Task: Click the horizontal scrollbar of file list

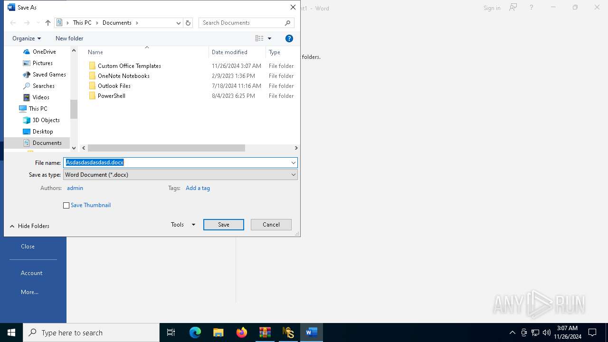Action: click(166, 148)
